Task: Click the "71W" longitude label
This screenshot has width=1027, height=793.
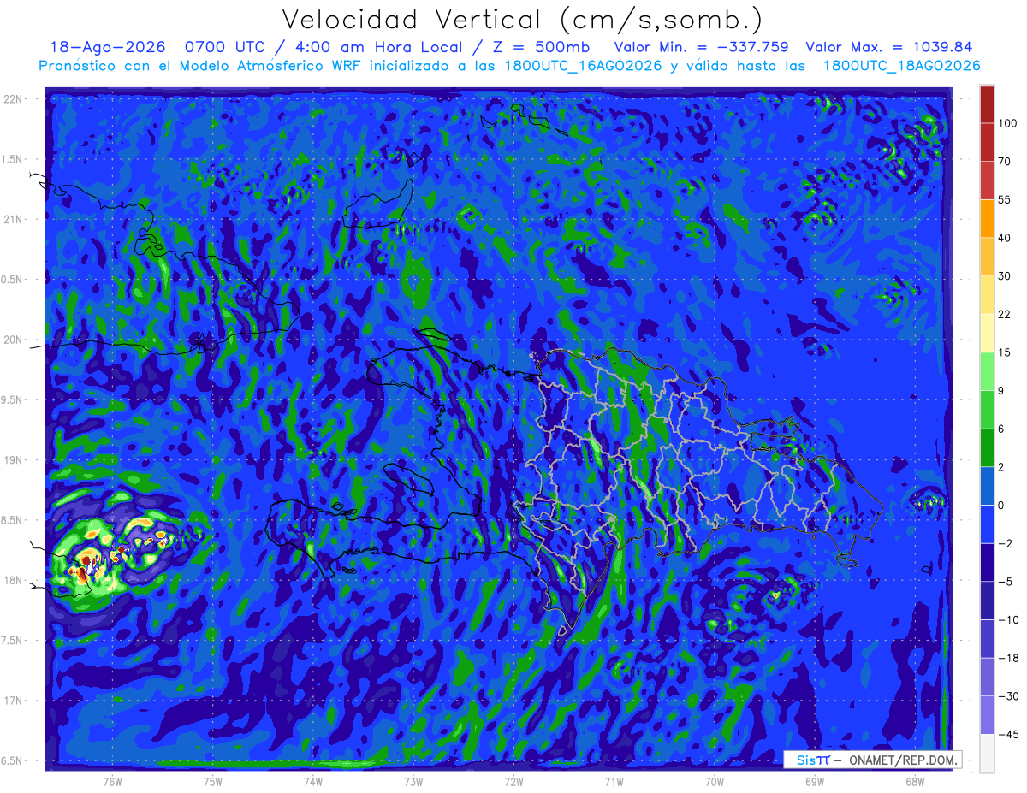Action: coord(614,782)
